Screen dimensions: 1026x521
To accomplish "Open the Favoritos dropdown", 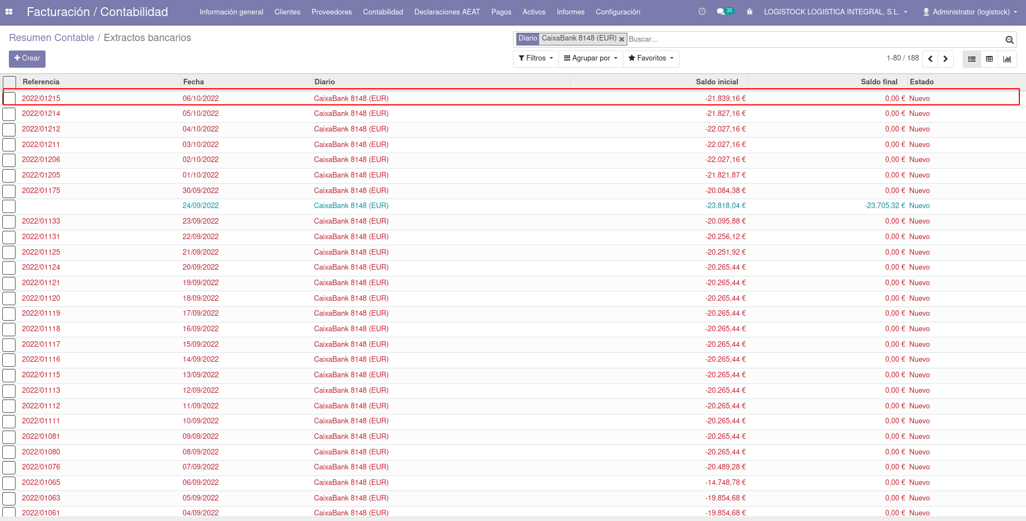I will point(651,58).
